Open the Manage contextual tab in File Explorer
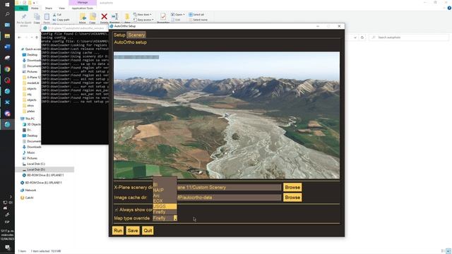This screenshot has height=254, width=452. (x=83, y=3)
